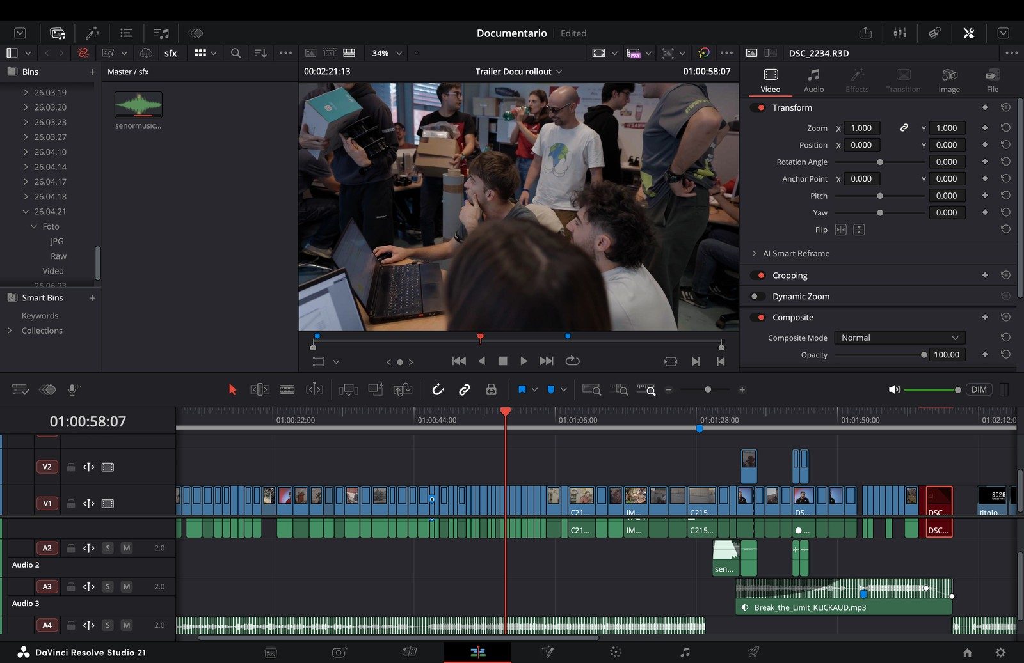Toggle Linked Selection chain icon
Viewport: 1024px width, 663px height.
(465, 389)
